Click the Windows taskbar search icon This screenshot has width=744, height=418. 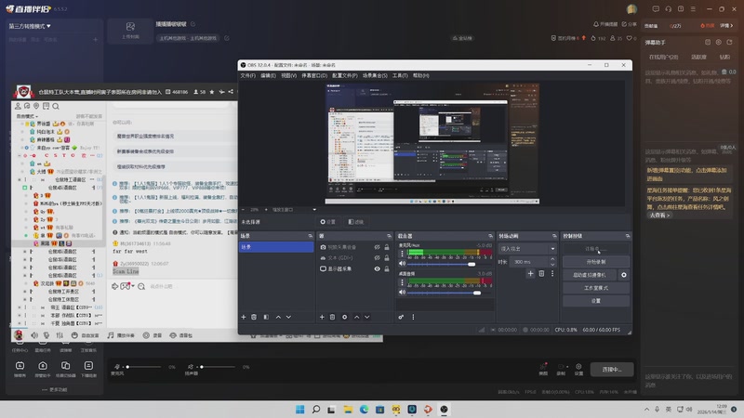click(316, 409)
